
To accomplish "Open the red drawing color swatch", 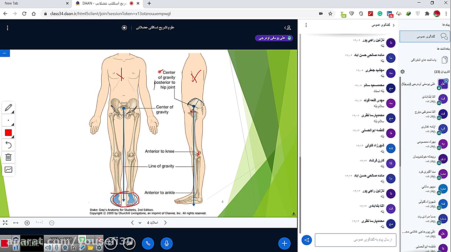I will click(8, 133).
